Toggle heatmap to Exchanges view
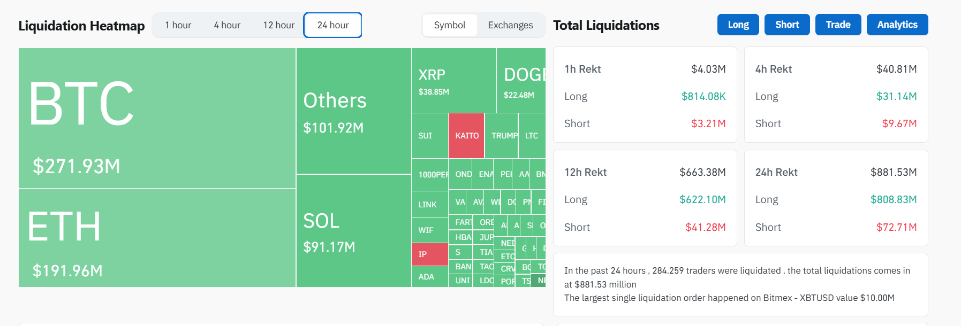The height and width of the screenshot is (326, 961). 510,25
